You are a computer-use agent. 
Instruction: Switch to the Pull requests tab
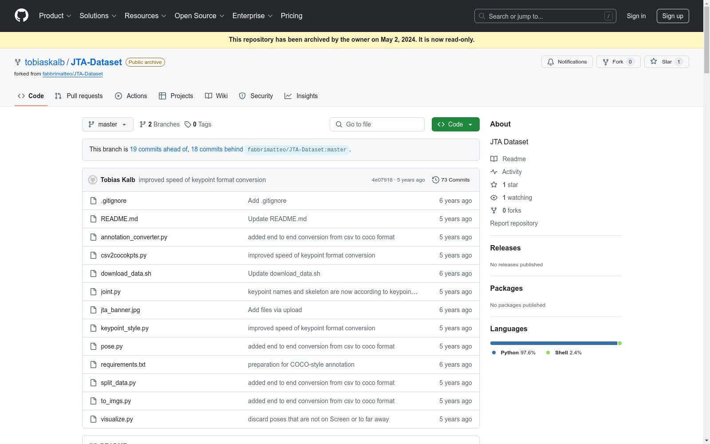(x=79, y=96)
